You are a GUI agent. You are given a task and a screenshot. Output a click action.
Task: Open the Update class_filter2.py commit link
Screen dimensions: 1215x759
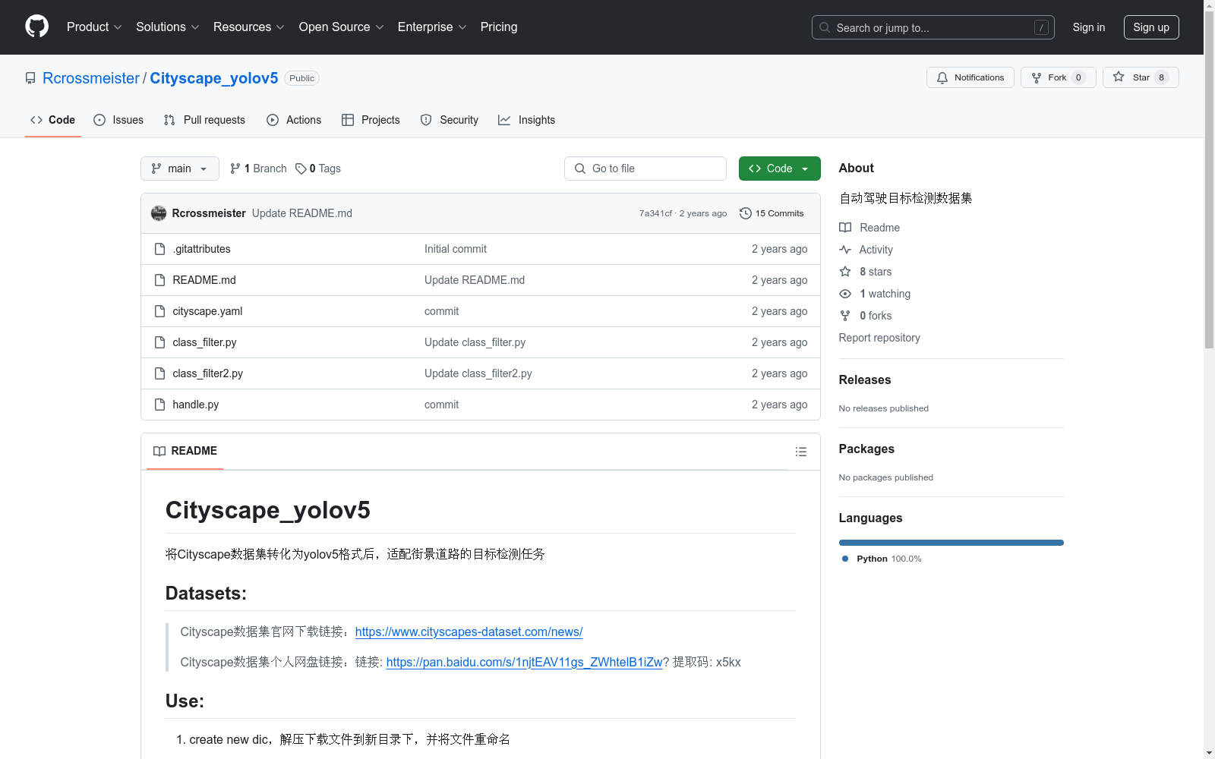478,373
